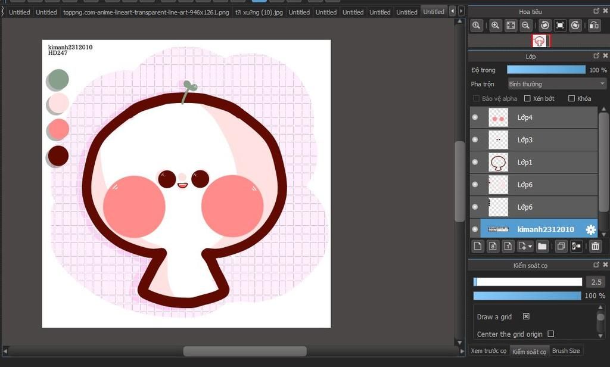Image resolution: width=610 pixels, height=367 pixels.
Task: Click the brush size value field 2.5
Action: tap(596, 282)
